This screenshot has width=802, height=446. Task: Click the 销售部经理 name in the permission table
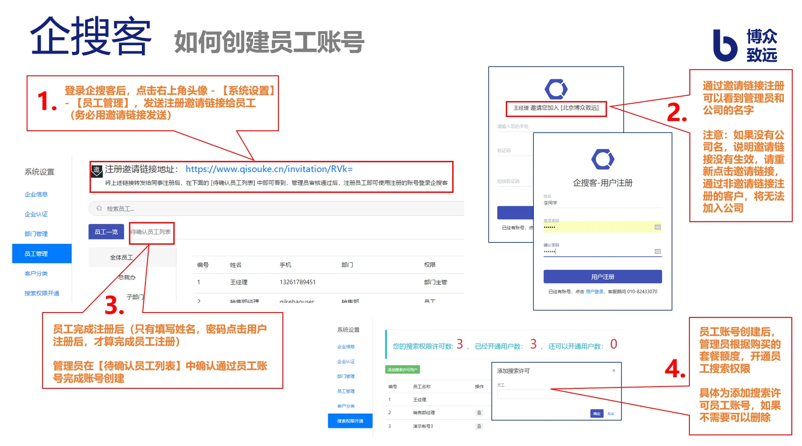pyautogui.click(x=424, y=413)
